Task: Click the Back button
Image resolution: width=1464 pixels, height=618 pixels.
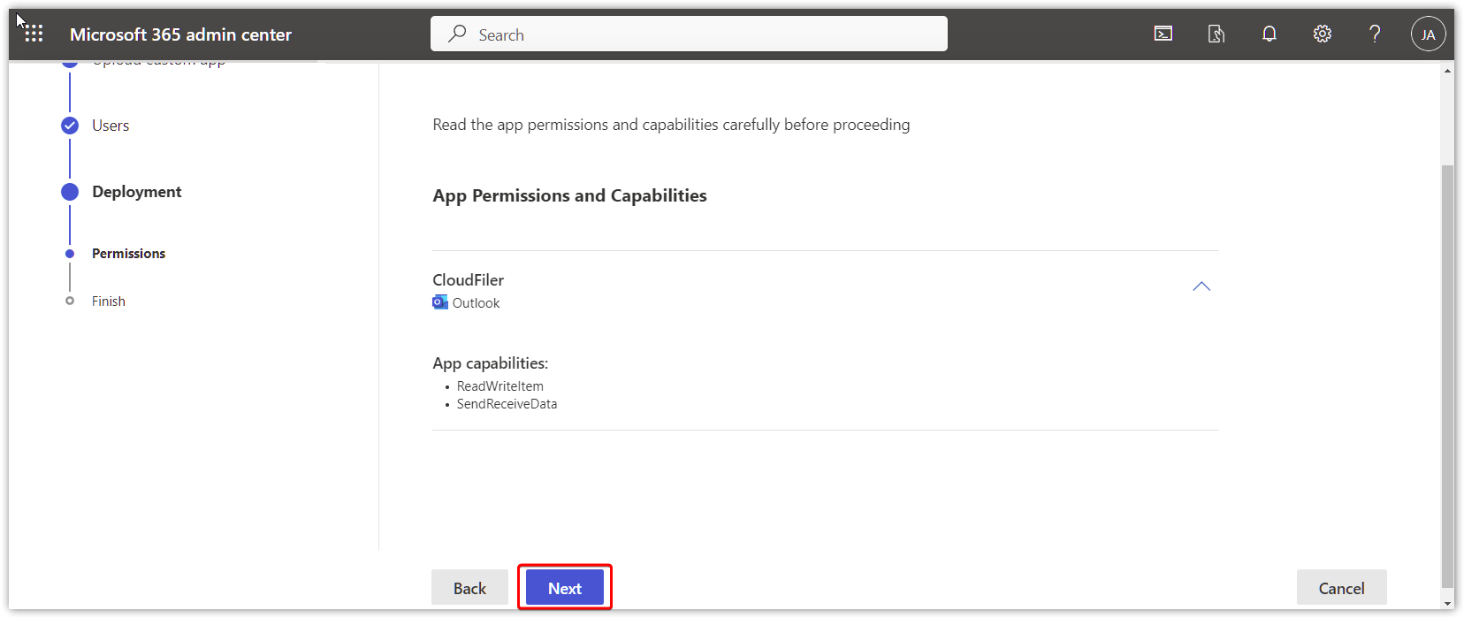Action: tap(469, 588)
